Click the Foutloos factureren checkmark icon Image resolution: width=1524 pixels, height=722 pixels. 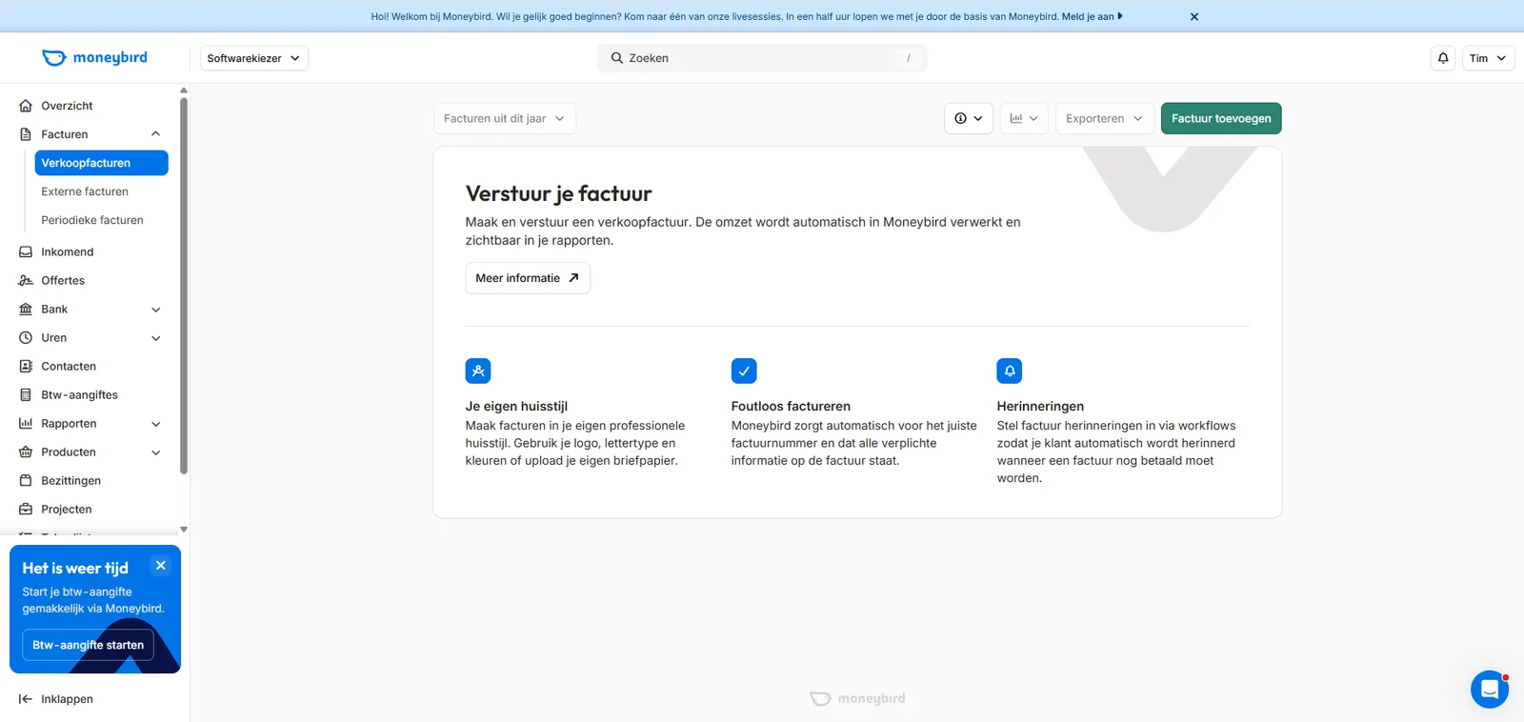[x=744, y=371]
